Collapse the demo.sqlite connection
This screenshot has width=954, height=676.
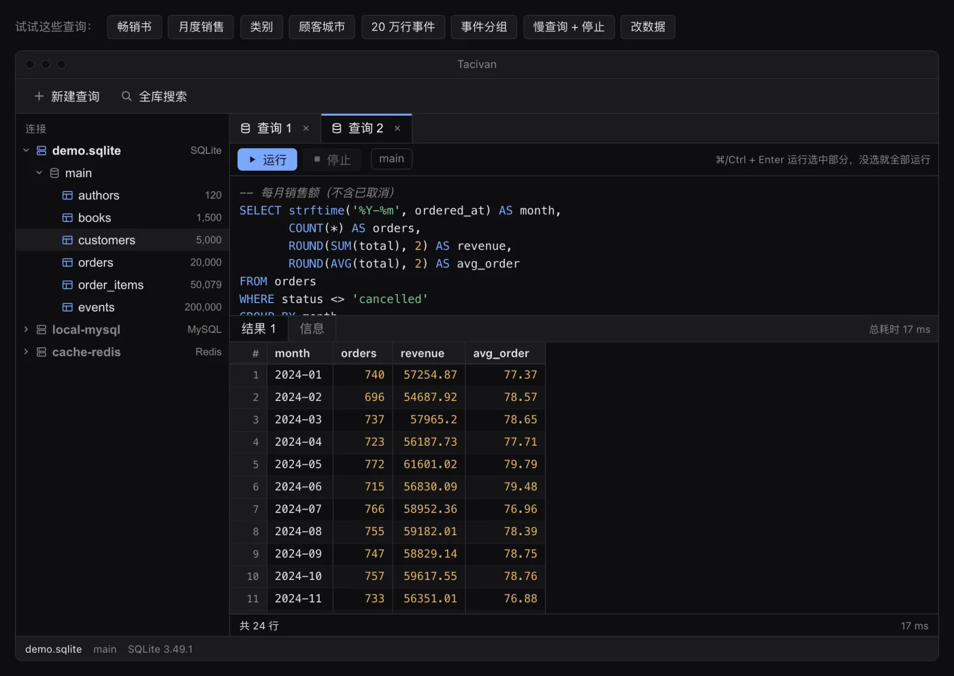tap(26, 150)
